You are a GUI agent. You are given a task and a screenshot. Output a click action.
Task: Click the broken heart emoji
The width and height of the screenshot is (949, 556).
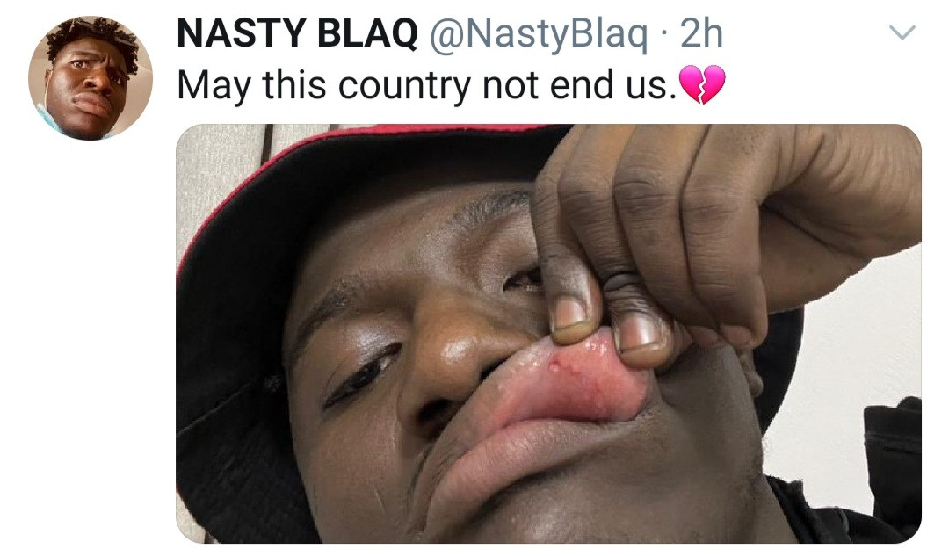point(703,84)
